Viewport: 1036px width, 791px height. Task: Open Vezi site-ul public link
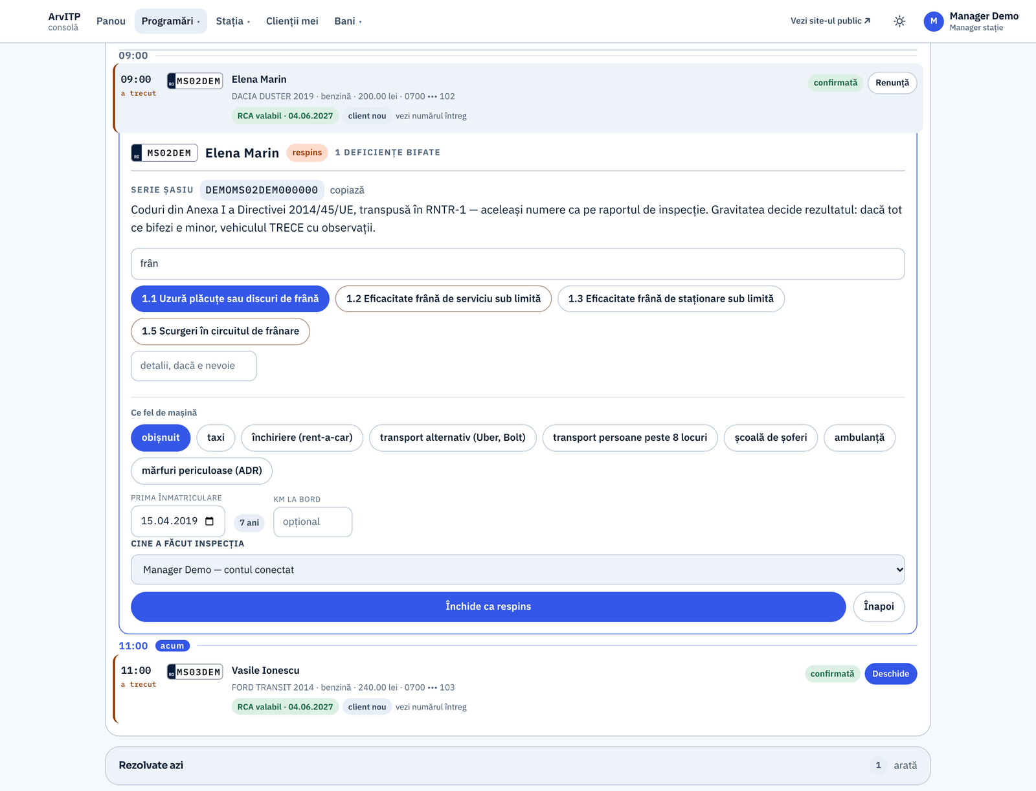831,21
